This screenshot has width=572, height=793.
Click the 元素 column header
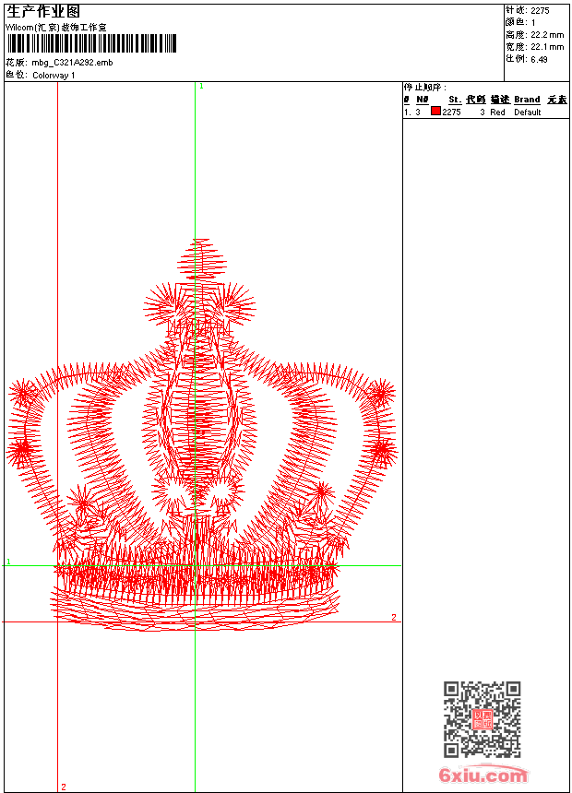pyautogui.click(x=557, y=100)
